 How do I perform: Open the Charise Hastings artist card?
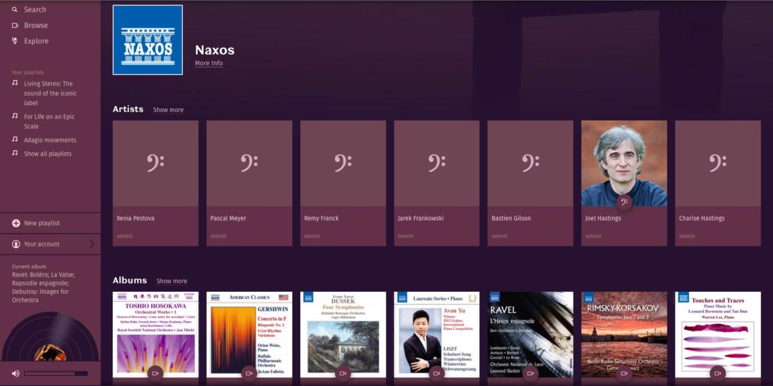[x=718, y=183]
